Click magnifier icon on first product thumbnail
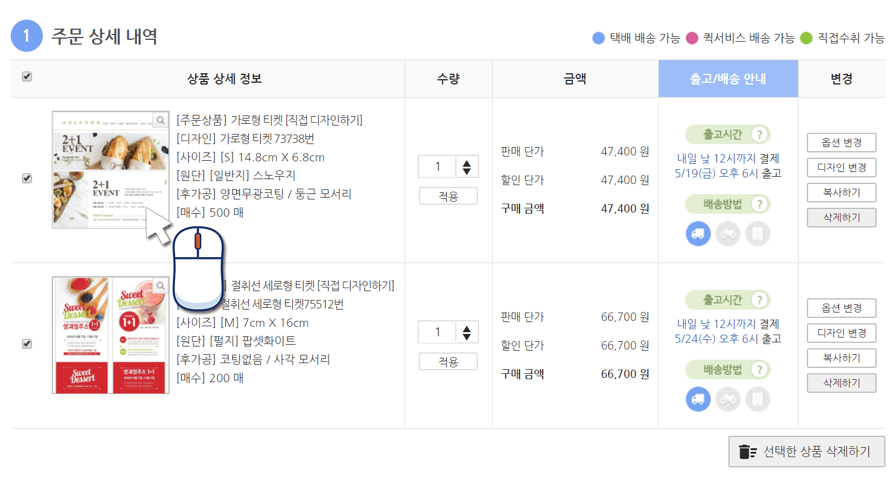This screenshot has height=481, width=895. [161, 120]
